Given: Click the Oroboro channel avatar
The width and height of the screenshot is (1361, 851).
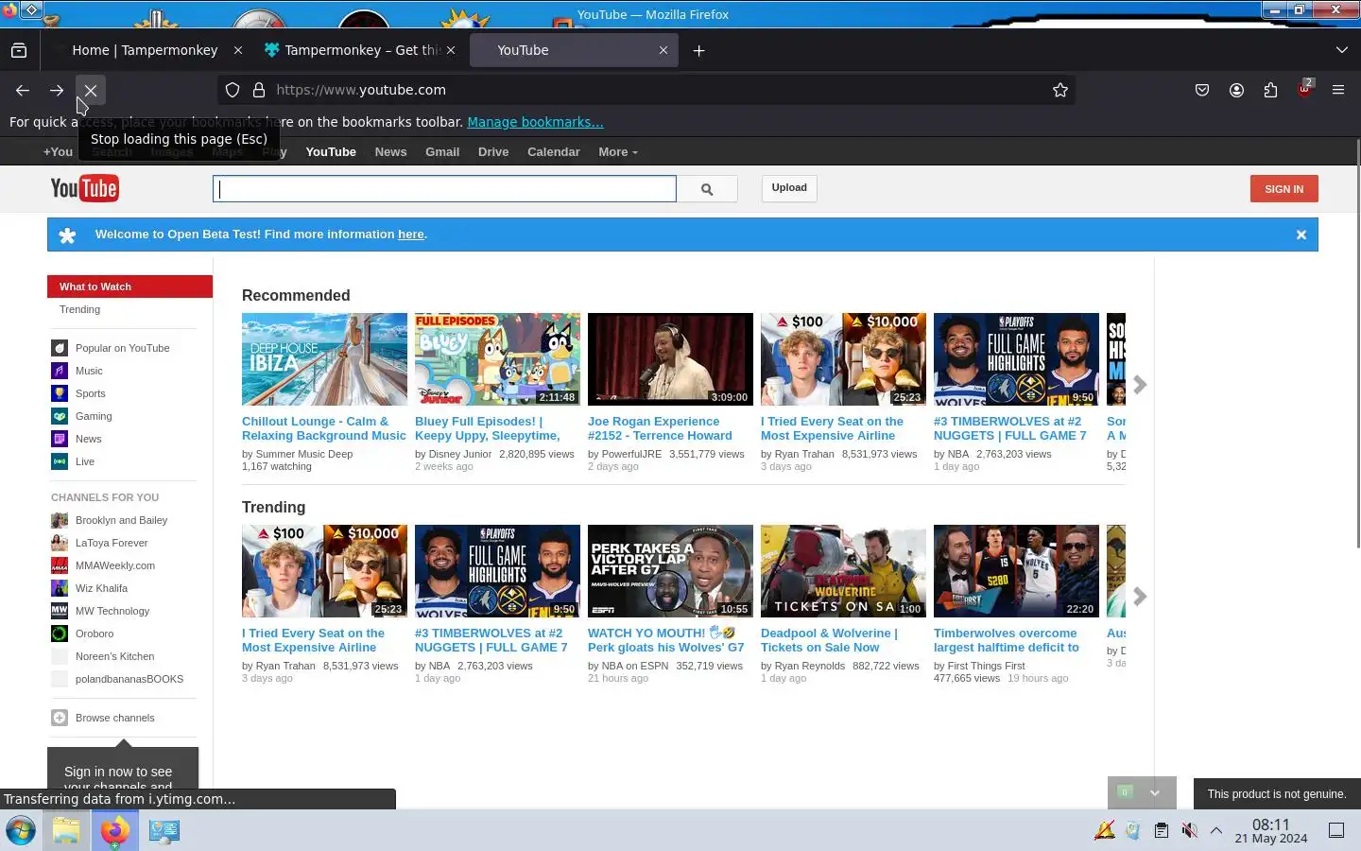Looking at the screenshot, I should [60, 634].
